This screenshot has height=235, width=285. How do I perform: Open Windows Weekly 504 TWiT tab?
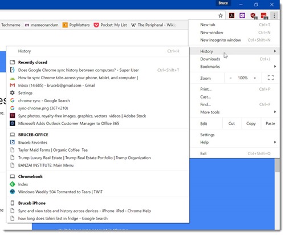(x=98, y=192)
